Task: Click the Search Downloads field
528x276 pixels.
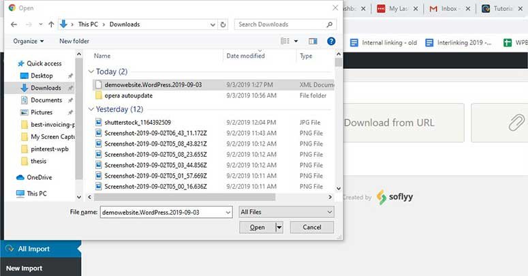Action: pyautogui.click(x=285, y=25)
